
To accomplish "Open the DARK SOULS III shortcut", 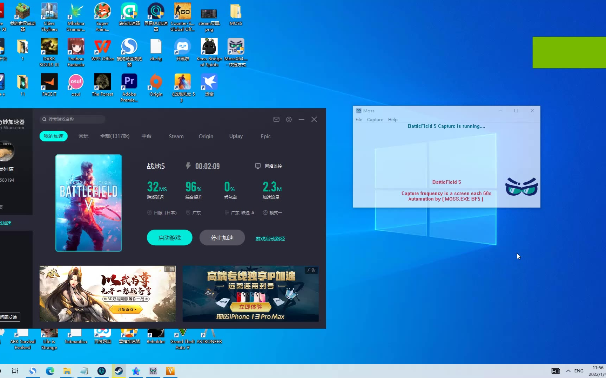I will click(49, 52).
